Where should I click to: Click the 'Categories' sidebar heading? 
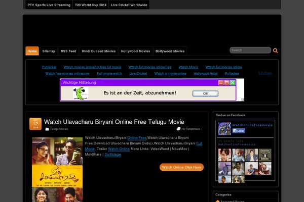tap(223, 194)
